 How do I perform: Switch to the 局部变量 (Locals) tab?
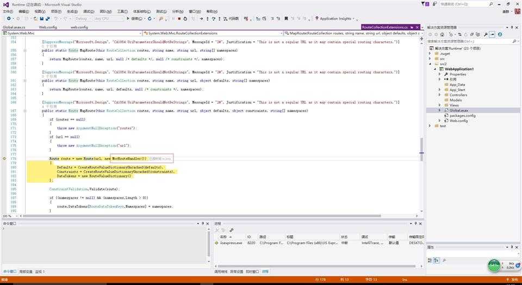(x=26, y=272)
